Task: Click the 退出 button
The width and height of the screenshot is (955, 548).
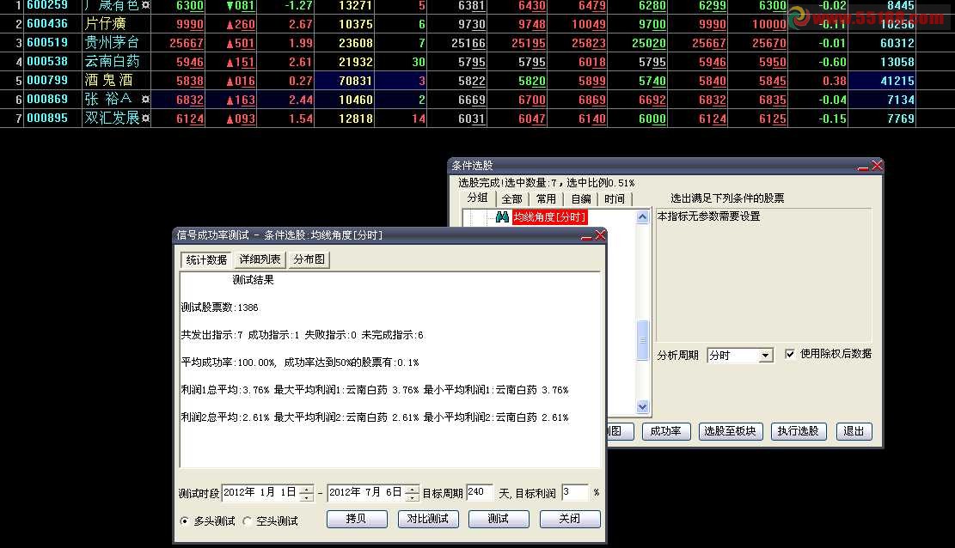Action: tap(854, 431)
